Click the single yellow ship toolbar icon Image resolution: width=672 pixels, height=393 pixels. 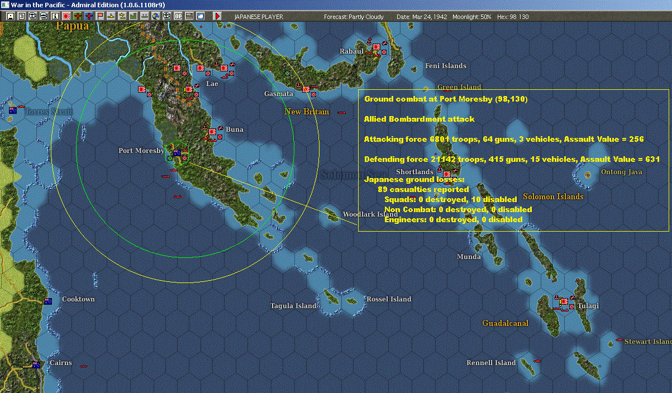(111, 16)
